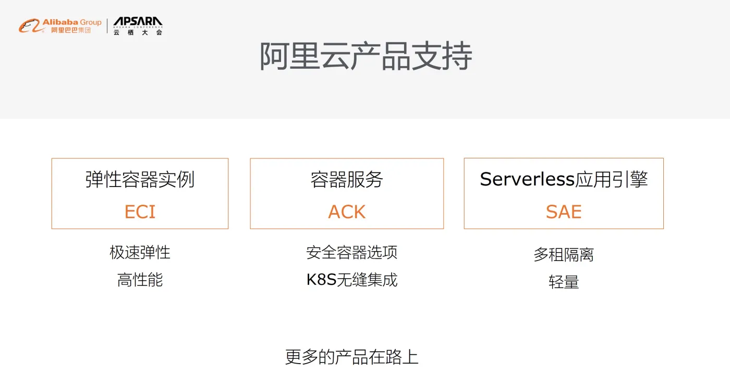Click the Serverless应用引擎 heading text
Screen dimensions: 730x374
(x=564, y=179)
